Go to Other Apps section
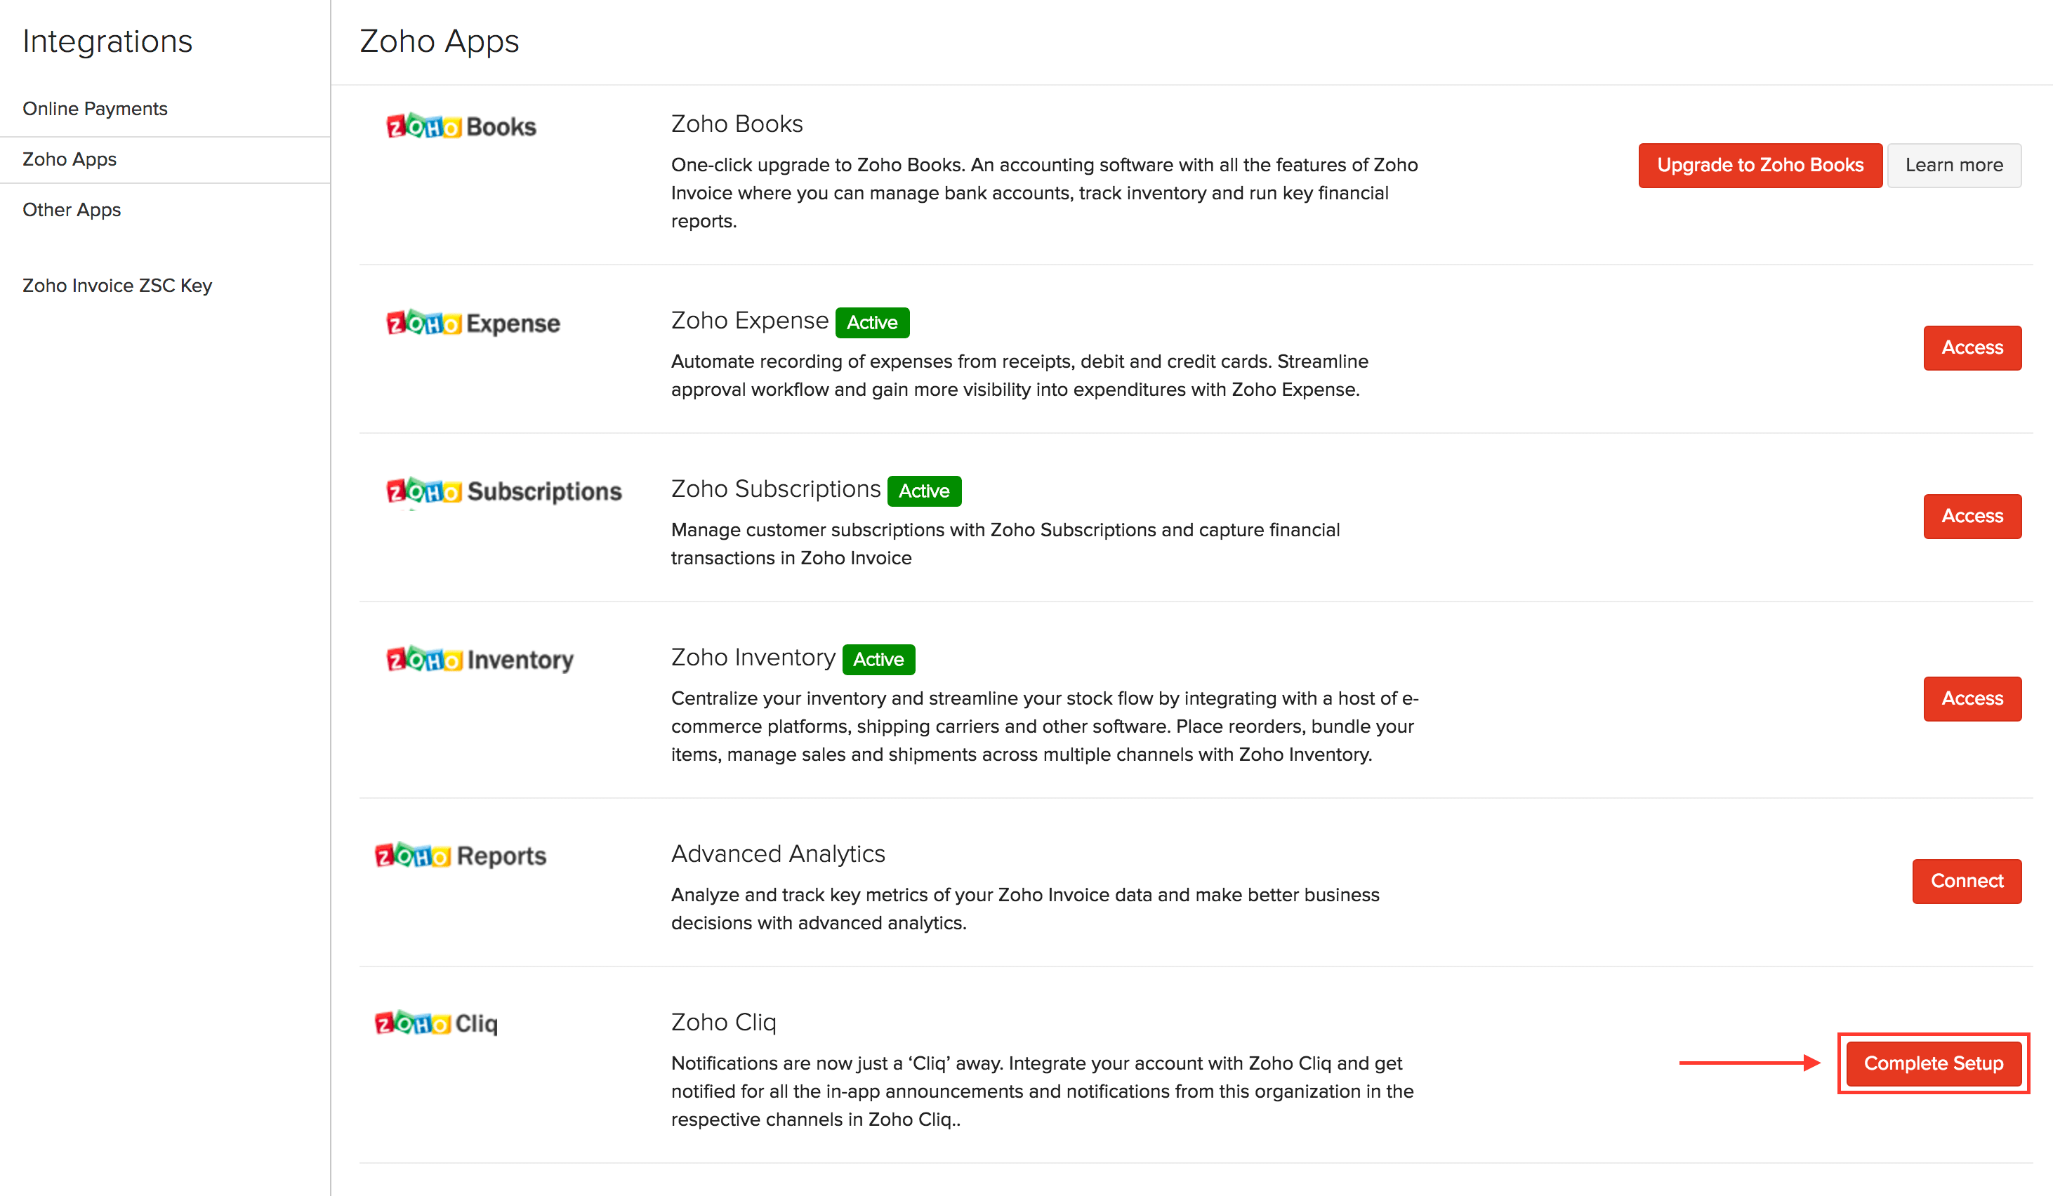2053x1196 pixels. (72, 210)
